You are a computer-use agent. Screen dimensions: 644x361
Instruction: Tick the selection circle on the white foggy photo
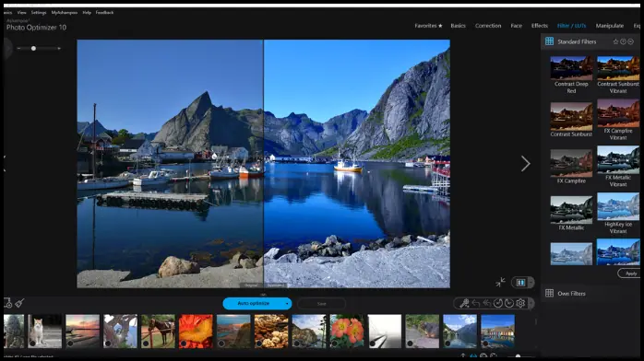tap(372, 344)
